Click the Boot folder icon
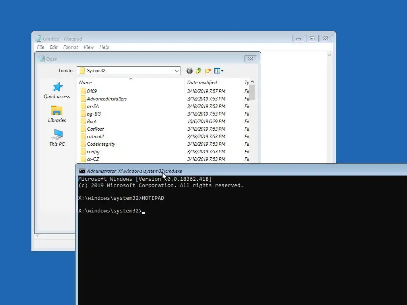This screenshot has height=305, width=407. (83, 121)
